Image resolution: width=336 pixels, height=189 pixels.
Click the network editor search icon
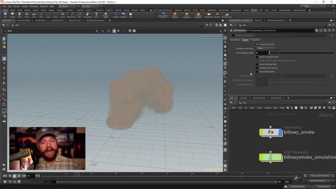pos(330,108)
